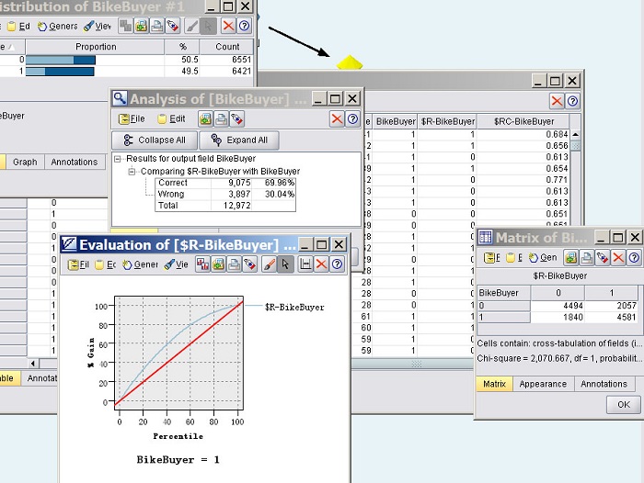Image resolution: width=644 pixels, height=483 pixels.
Task: Click the axis scale icon in Evaluation toolbar
Action: (x=305, y=264)
